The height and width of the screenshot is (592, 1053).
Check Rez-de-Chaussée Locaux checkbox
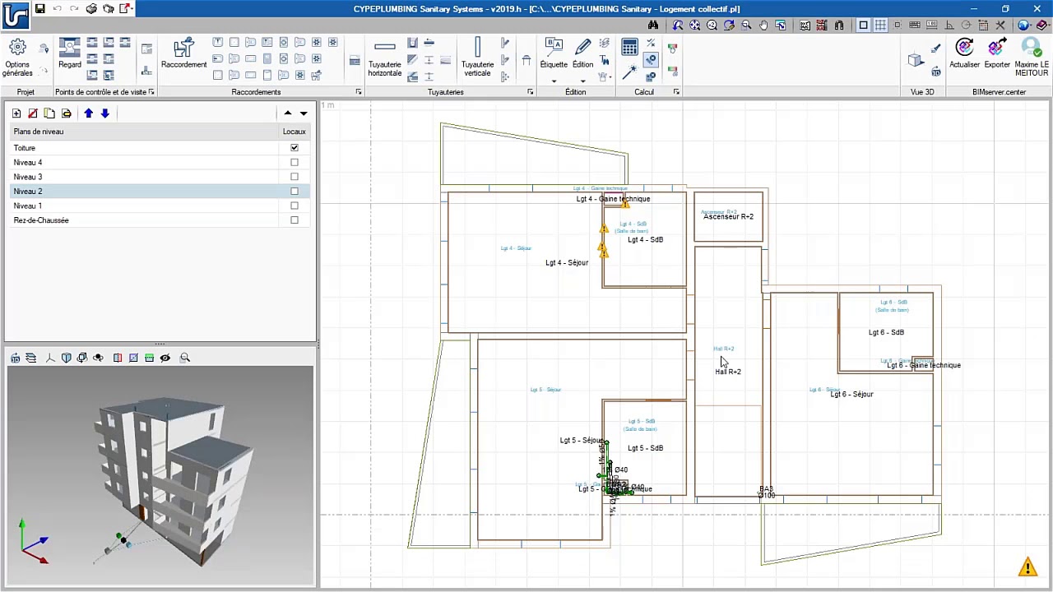295,220
